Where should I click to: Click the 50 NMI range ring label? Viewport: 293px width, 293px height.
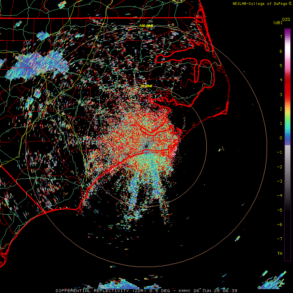pyautogui.click(x=146, y=86)
